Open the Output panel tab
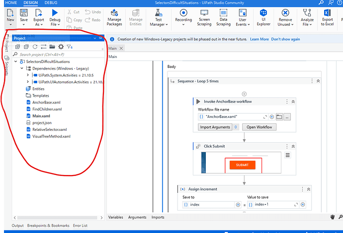 pyautogui.click(x=17, y=226)
